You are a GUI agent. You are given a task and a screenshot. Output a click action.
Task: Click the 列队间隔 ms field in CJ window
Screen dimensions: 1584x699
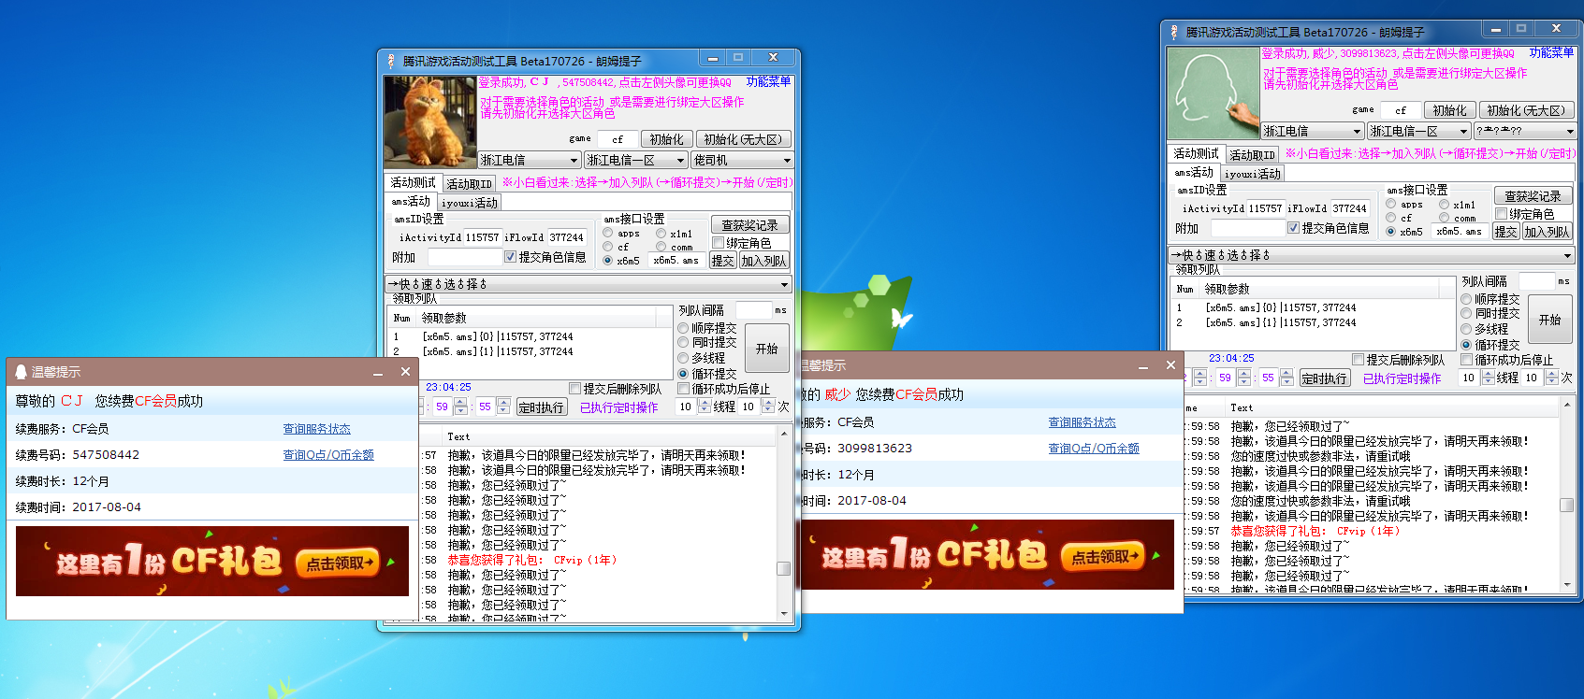(x=754, y=310)
